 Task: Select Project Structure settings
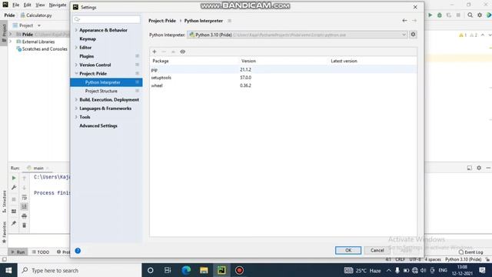[101, 91]
